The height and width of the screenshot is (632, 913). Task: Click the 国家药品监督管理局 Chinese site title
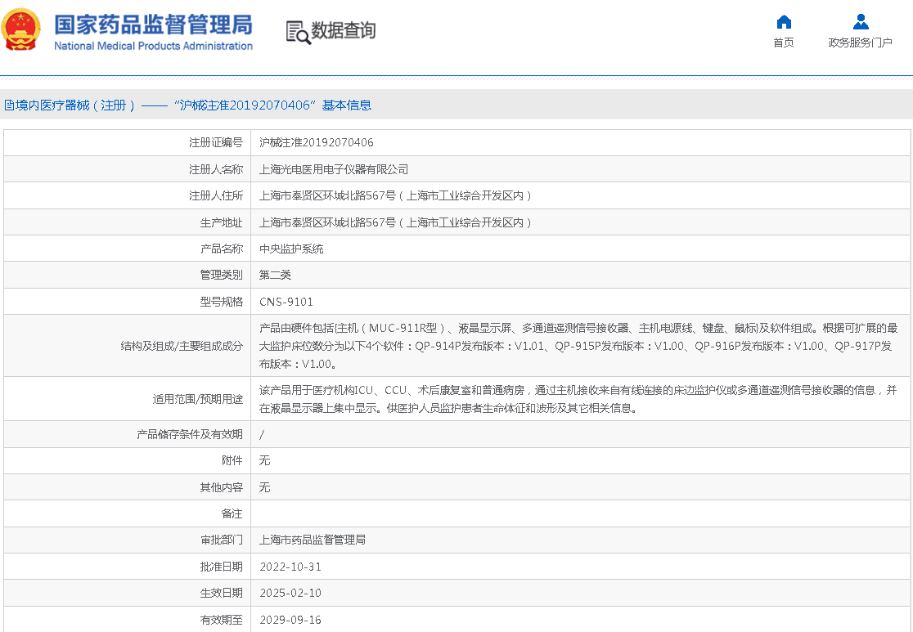tap(153, 24)
